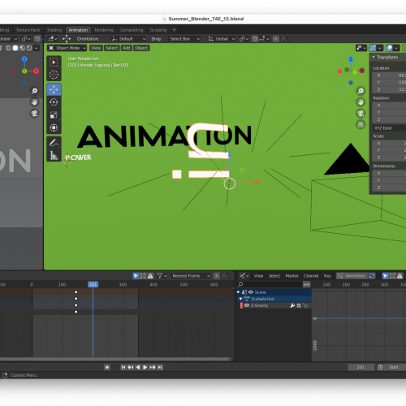Open the XYZ Euler rotation mode dropdown

coord(389,128)
